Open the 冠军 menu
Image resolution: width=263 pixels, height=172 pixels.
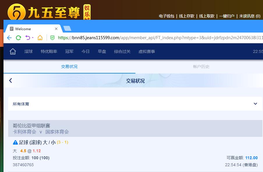(x=69, y=51)
